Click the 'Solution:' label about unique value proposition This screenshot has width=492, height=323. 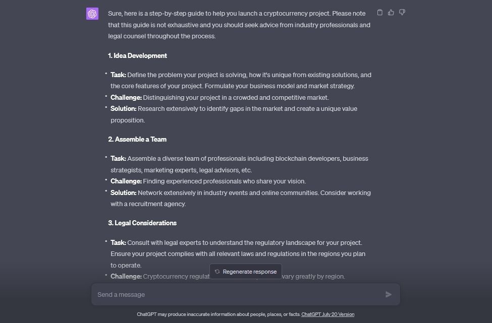coord(123,109)
